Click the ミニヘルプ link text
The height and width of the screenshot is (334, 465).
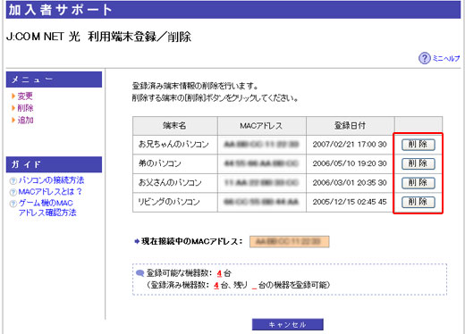[x=446, y=59]
